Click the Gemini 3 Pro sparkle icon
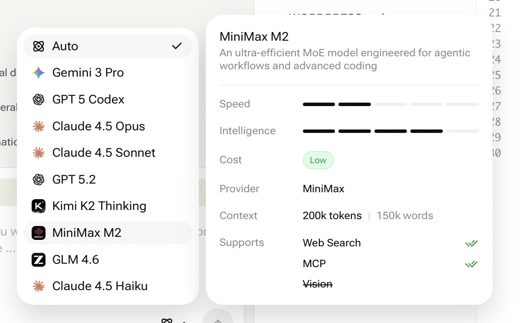Screen dimensions: 520x323 click(39, 73)
